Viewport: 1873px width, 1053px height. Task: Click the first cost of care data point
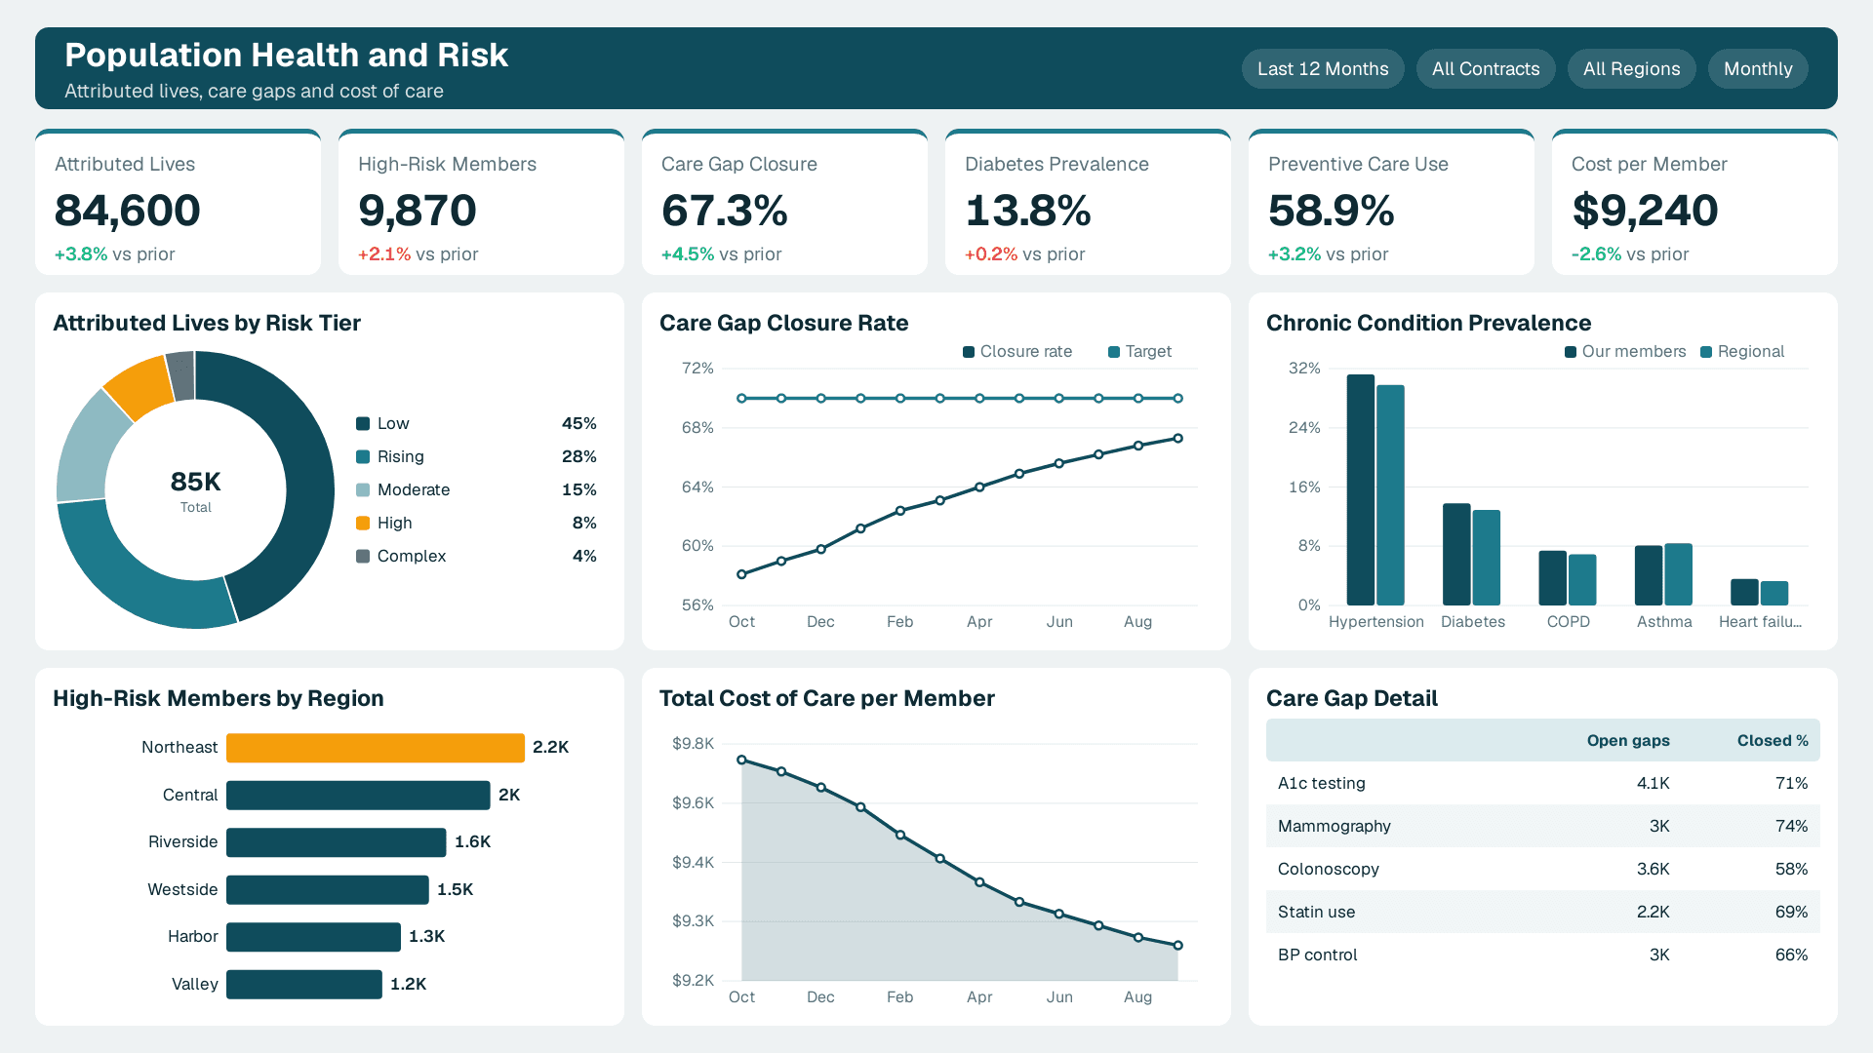[x=741, y=760]
